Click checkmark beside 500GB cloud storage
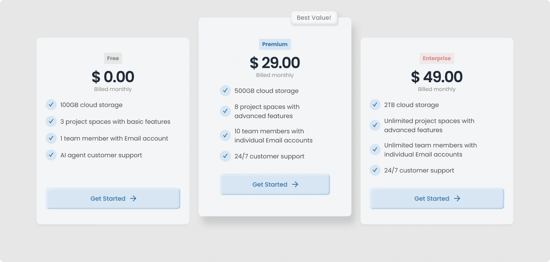 [225, 91]
